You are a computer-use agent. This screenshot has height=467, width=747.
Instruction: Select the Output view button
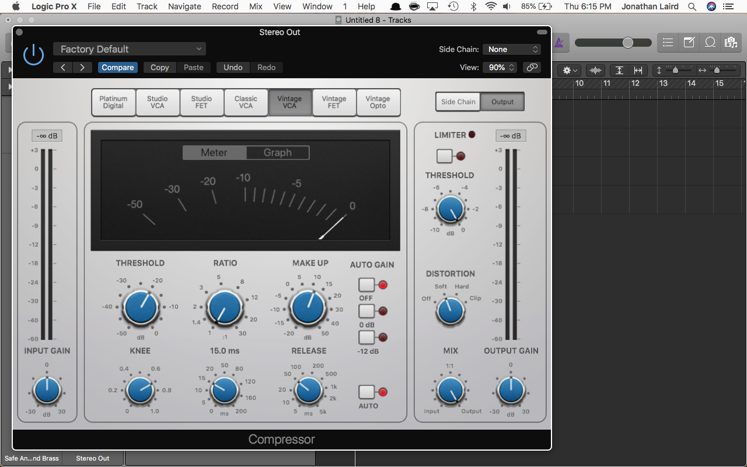502,102
